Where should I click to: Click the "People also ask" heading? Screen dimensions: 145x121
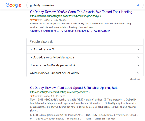(x=41, y=41)
